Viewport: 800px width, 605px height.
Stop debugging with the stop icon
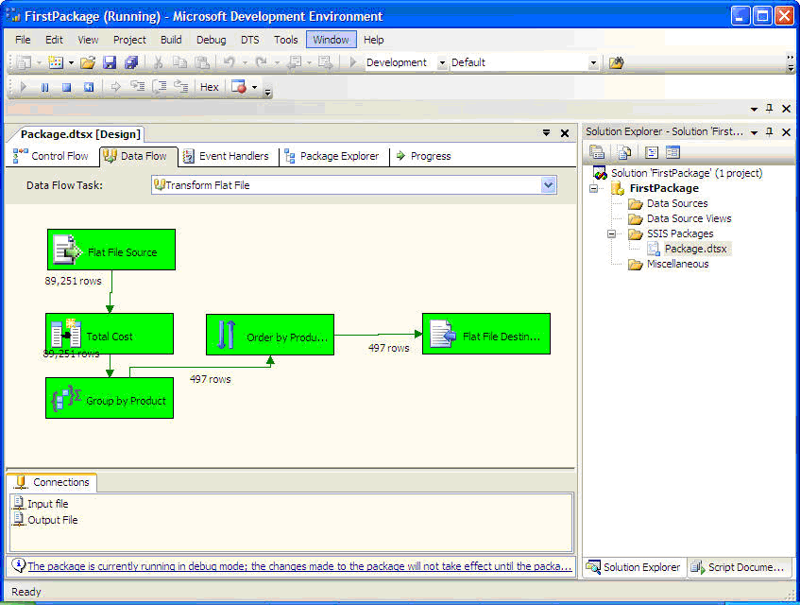(x=66, y=87)
